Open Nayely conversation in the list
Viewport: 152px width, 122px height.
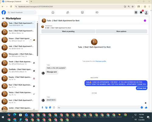tap(18, 78)
